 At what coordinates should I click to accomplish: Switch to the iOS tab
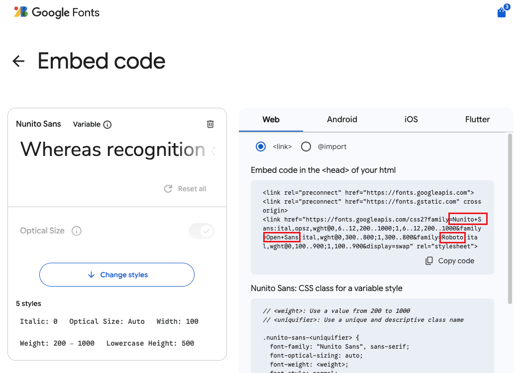pos(411,119)
